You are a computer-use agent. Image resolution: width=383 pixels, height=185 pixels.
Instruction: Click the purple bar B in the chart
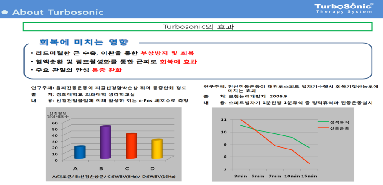point(106,143)
